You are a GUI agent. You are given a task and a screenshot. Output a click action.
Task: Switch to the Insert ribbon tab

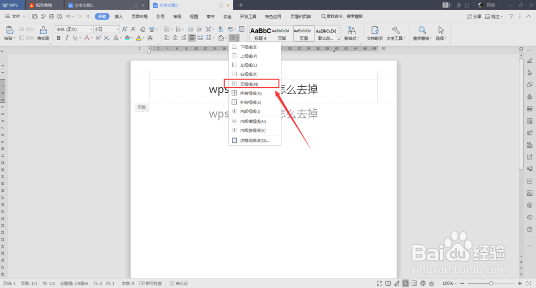(x=118, y=17)
